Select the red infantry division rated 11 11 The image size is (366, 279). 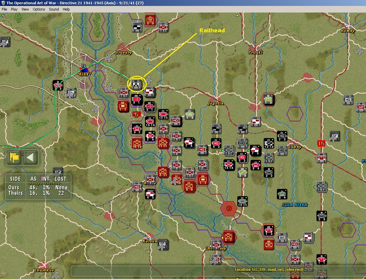[163, 143]
